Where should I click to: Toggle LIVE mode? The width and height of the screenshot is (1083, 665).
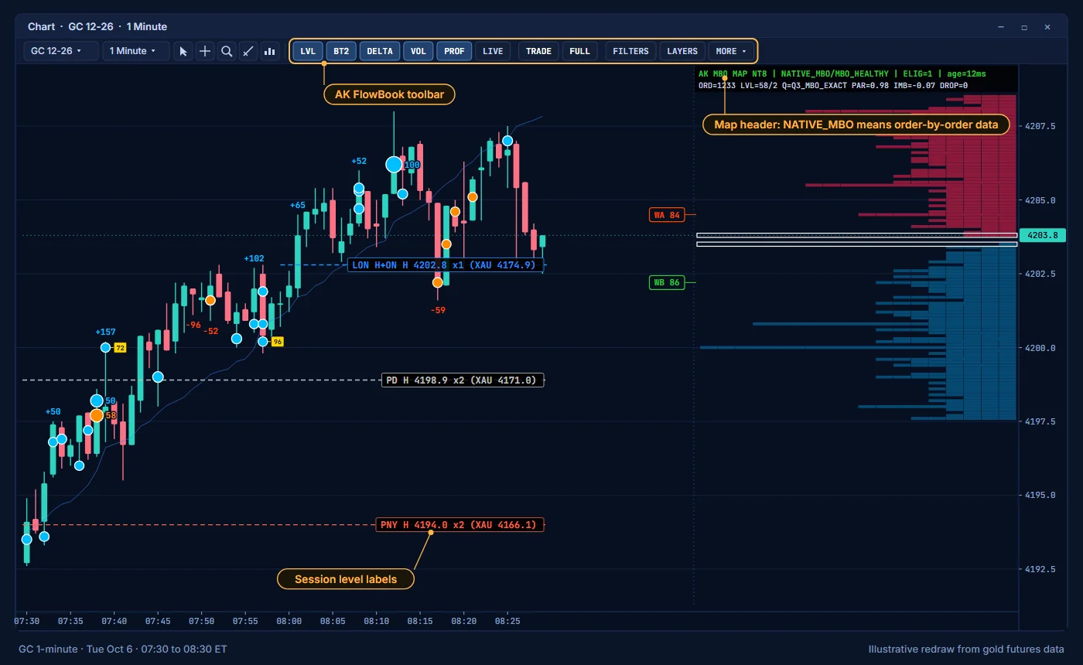tap(493, 51)
